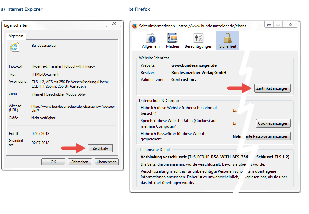Select the Sicherheit padlock icon
Image resolution: width=309 pixels, height=214 pixels.
[227, 38]
